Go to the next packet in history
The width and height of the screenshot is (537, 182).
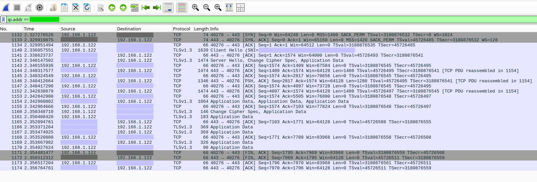click(123, 8)
